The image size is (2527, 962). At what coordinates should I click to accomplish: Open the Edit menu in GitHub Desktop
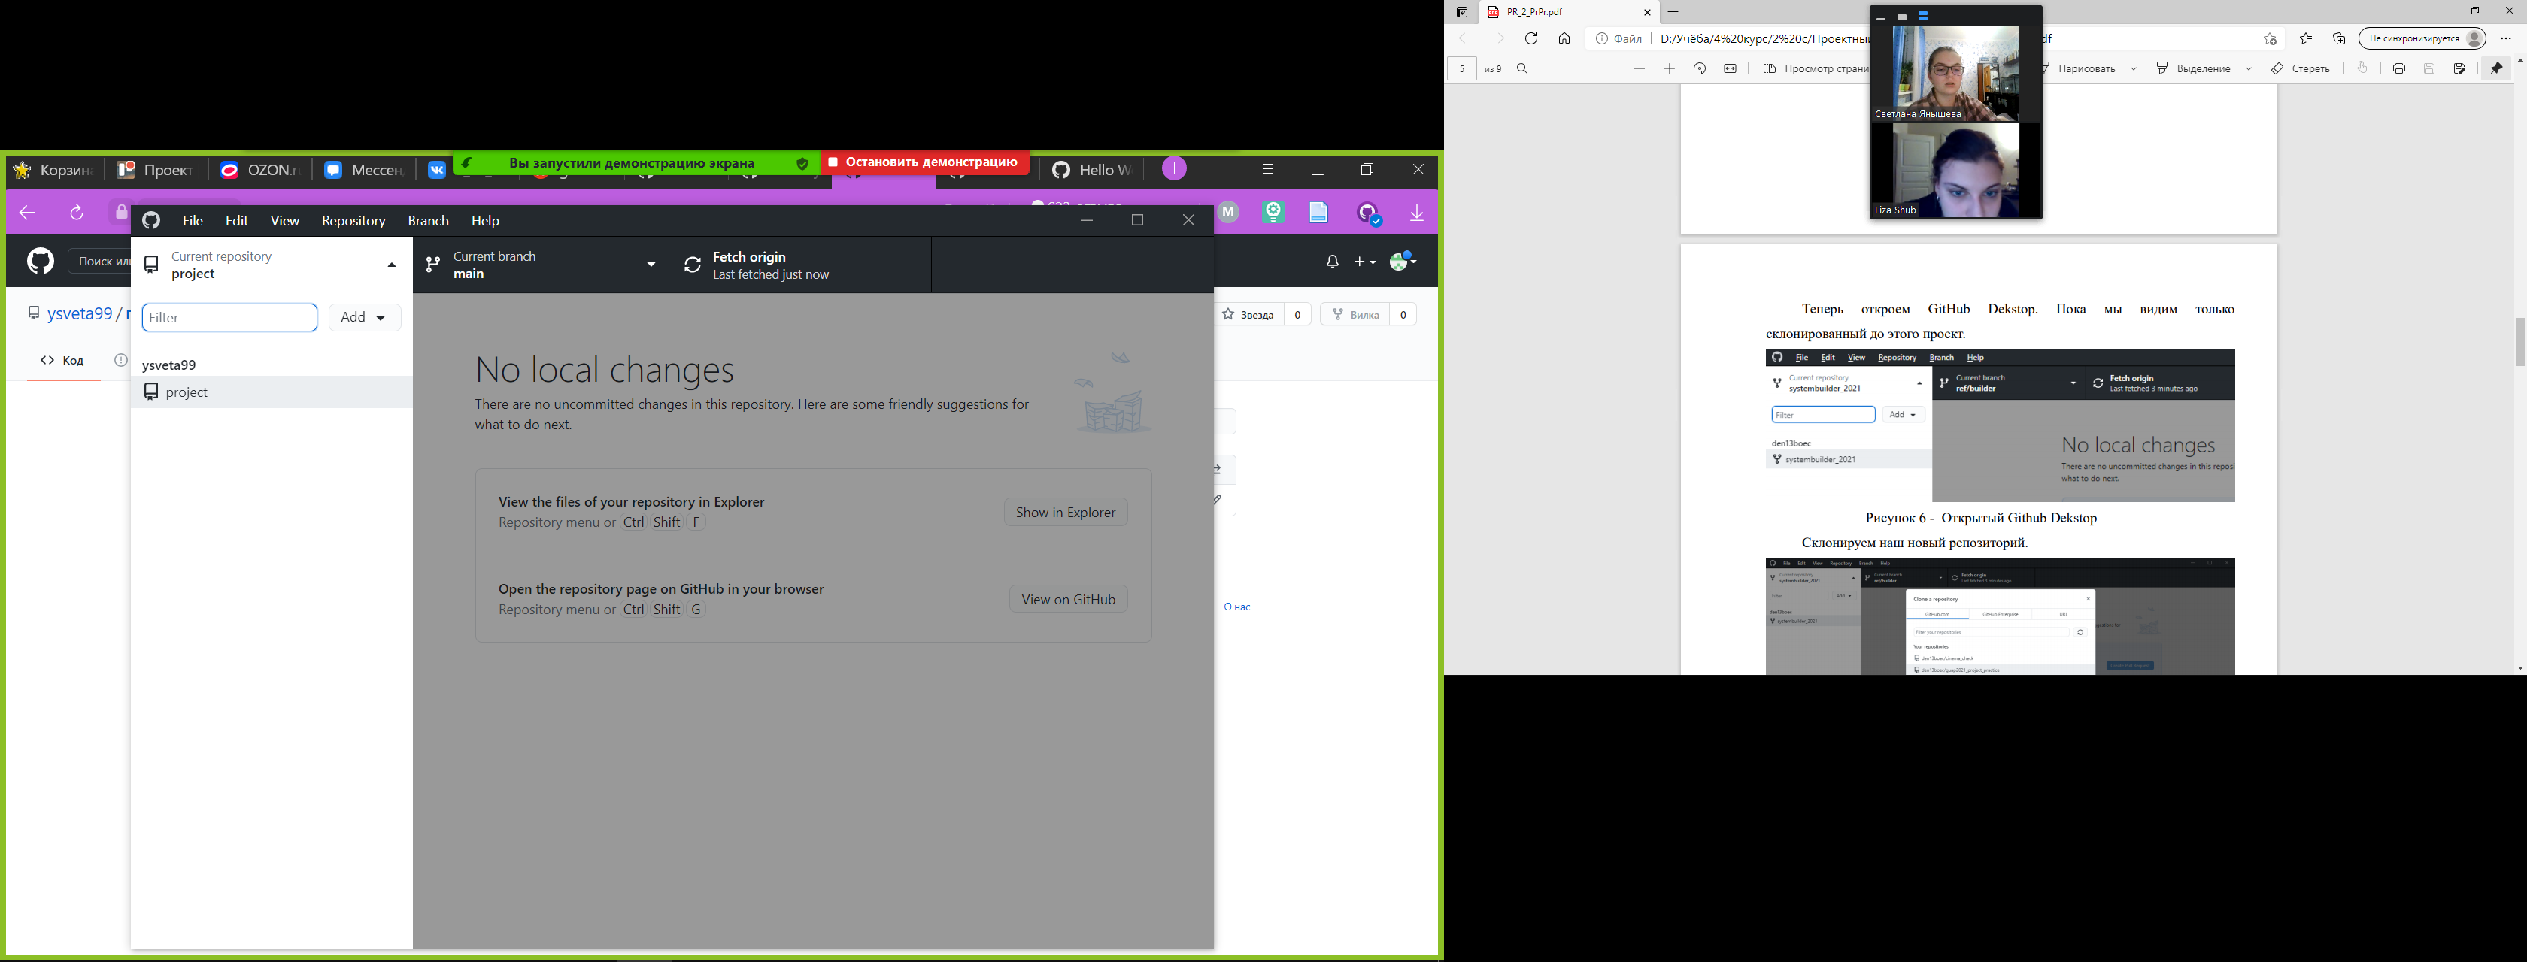pyautogui.click(x=236, y=221)
